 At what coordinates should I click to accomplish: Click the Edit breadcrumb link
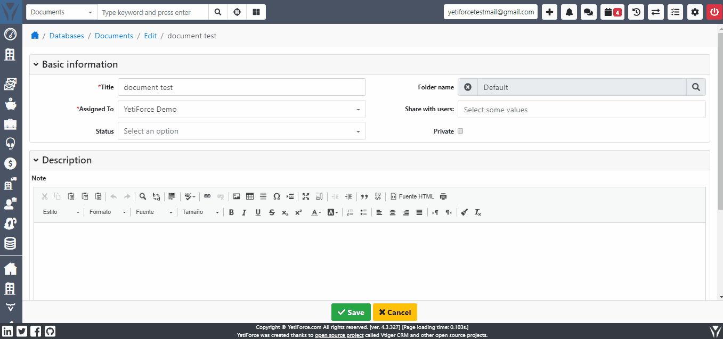(150, 36)
